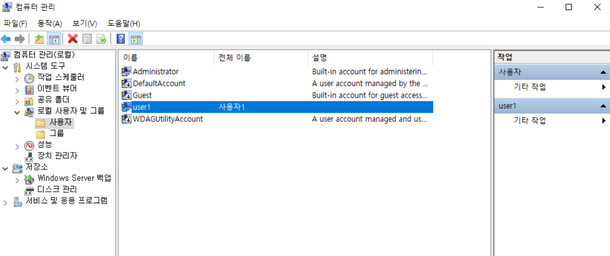Collapse the 사용자 section in actions pane

[x=603, y=72]
